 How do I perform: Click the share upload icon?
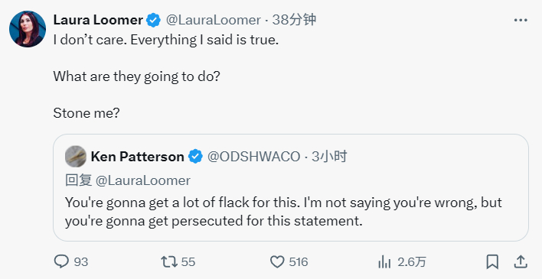point(520,261)
